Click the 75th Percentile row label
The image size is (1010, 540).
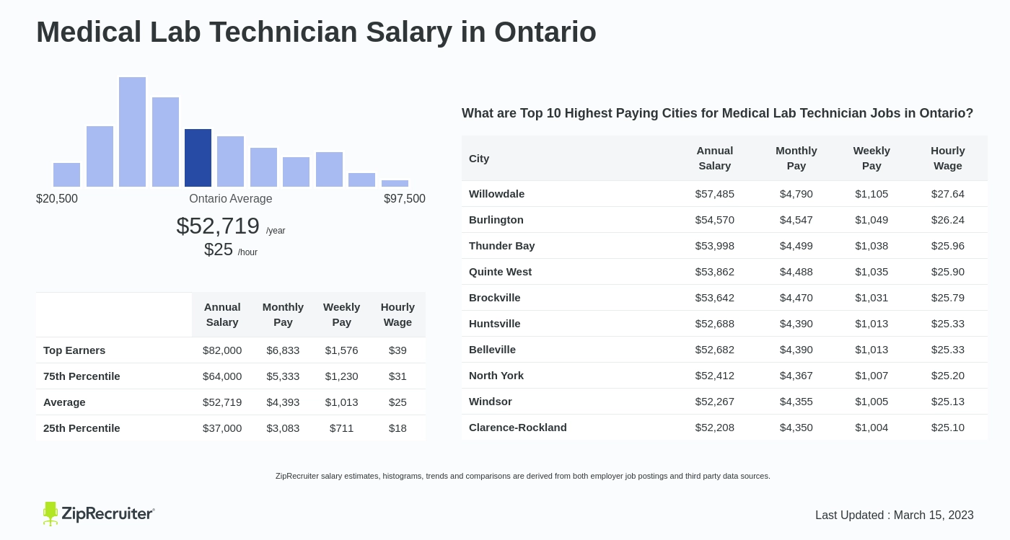pos(82,376)
